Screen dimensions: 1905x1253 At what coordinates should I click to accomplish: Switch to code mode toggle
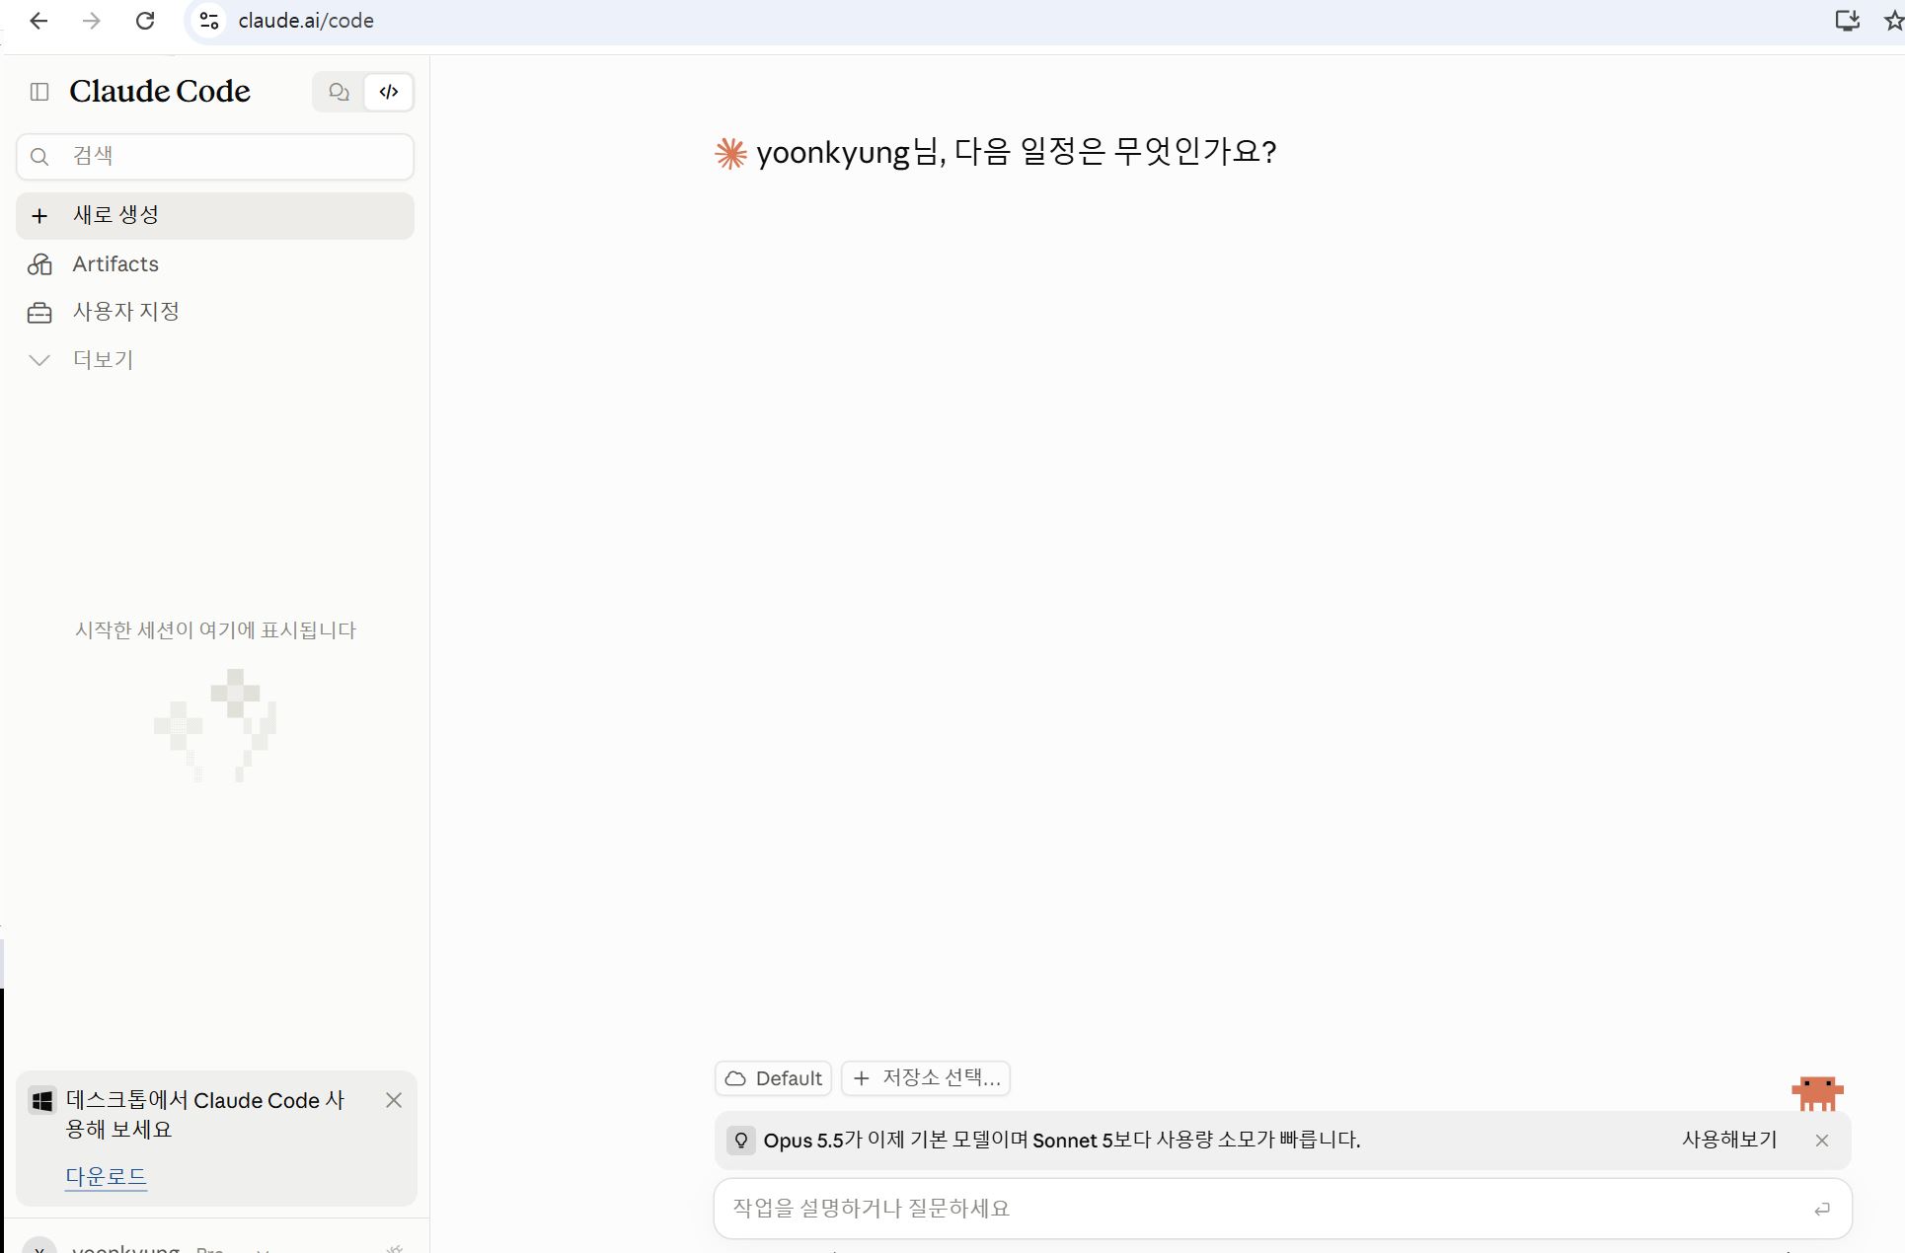pyautogui.click(x=389, y=92)
